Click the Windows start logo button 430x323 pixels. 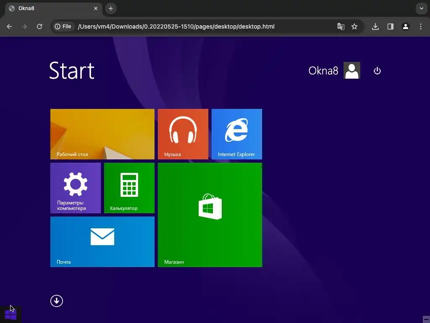10,314
